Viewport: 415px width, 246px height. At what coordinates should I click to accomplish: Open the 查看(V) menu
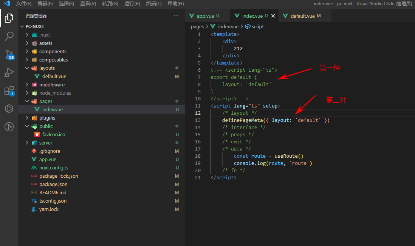[88, 3]
